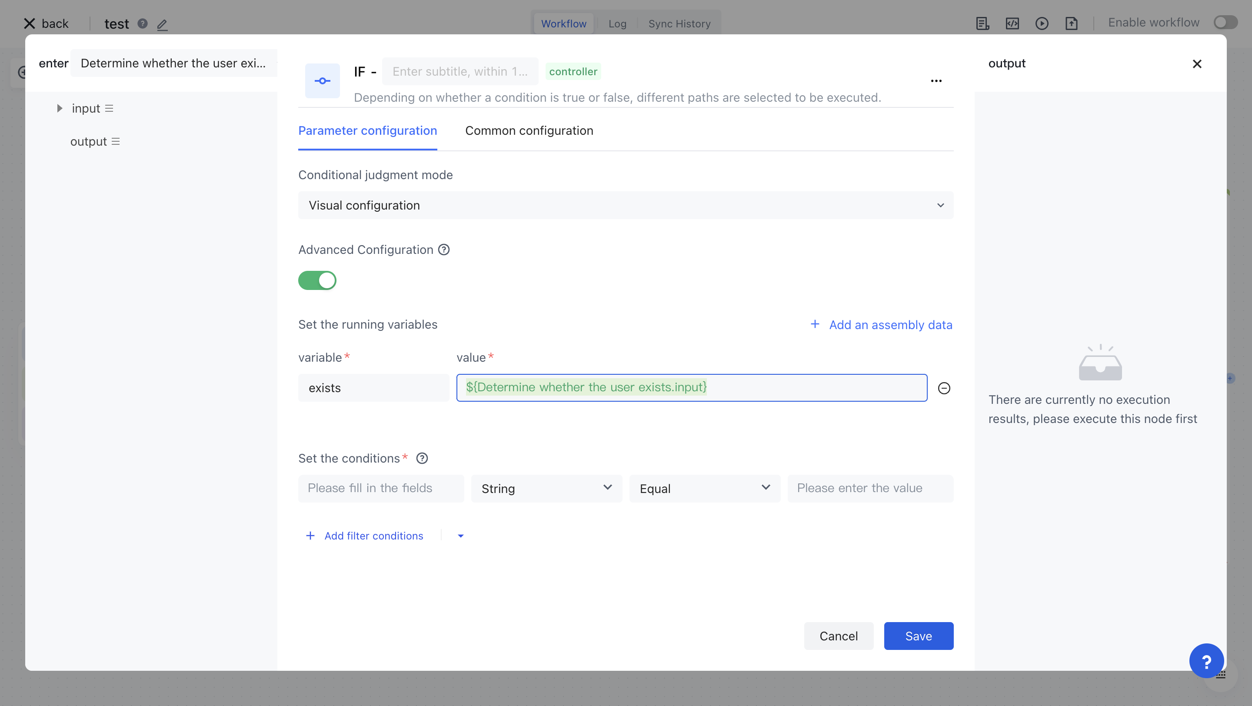1252x706 pixels.
Task: Open the blue help bubble
Action: point(1206,660)
